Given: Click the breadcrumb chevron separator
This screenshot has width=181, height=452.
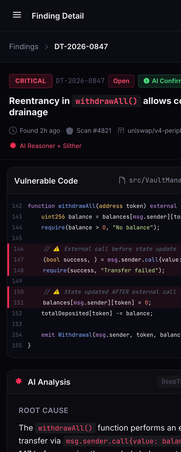Looking at the screenshot, I should [46, 47].
